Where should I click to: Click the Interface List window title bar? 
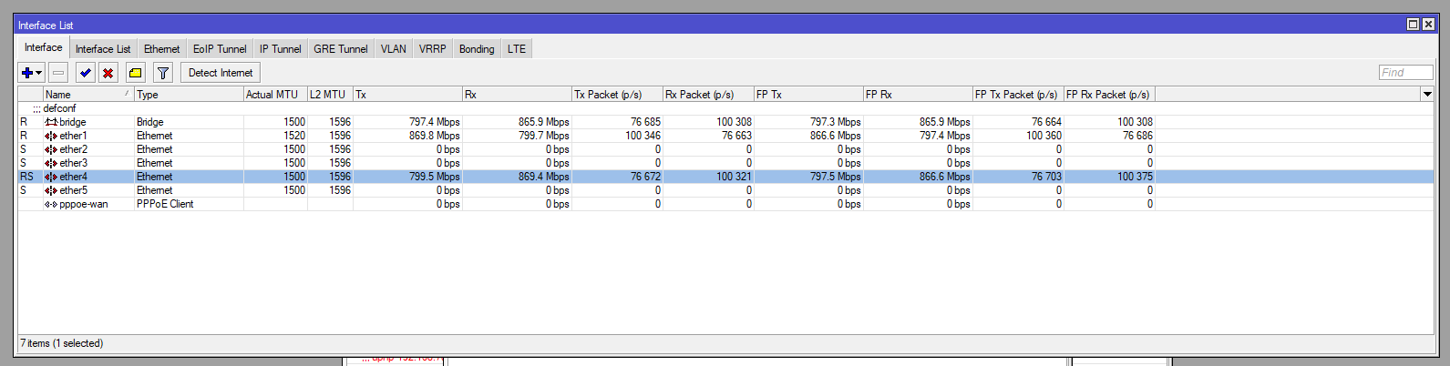click(725, 25)
